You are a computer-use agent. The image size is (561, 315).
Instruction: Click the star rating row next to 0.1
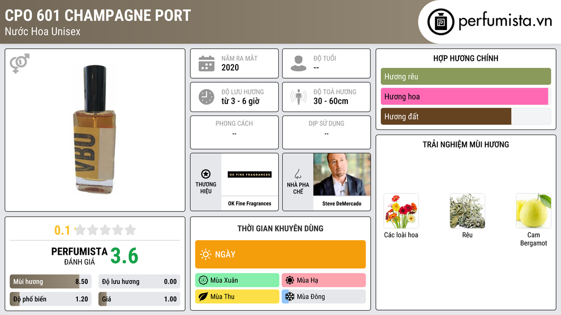(105, 230)
